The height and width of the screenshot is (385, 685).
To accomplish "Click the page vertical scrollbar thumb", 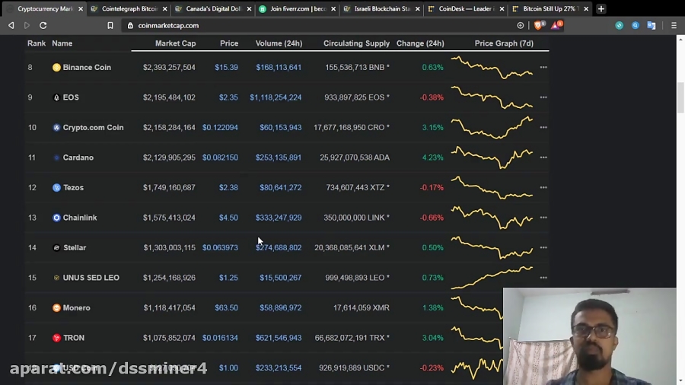I will [x=680, y=97].
